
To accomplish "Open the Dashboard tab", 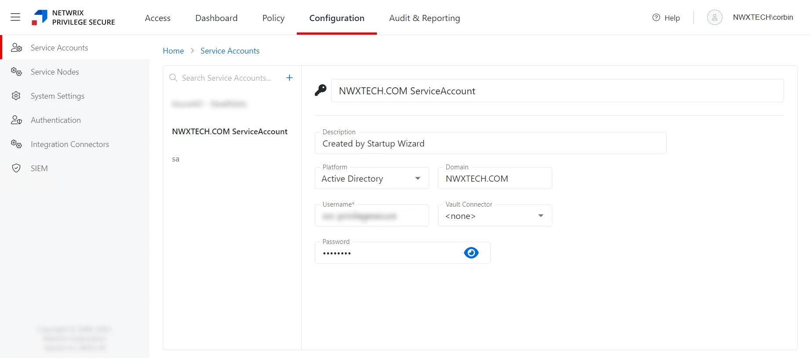I will [216, 18].
